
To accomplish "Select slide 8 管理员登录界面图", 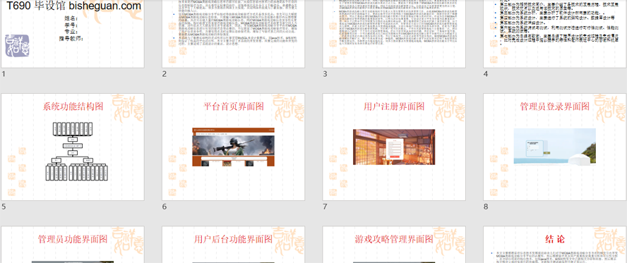I will [x=555, y=147].
